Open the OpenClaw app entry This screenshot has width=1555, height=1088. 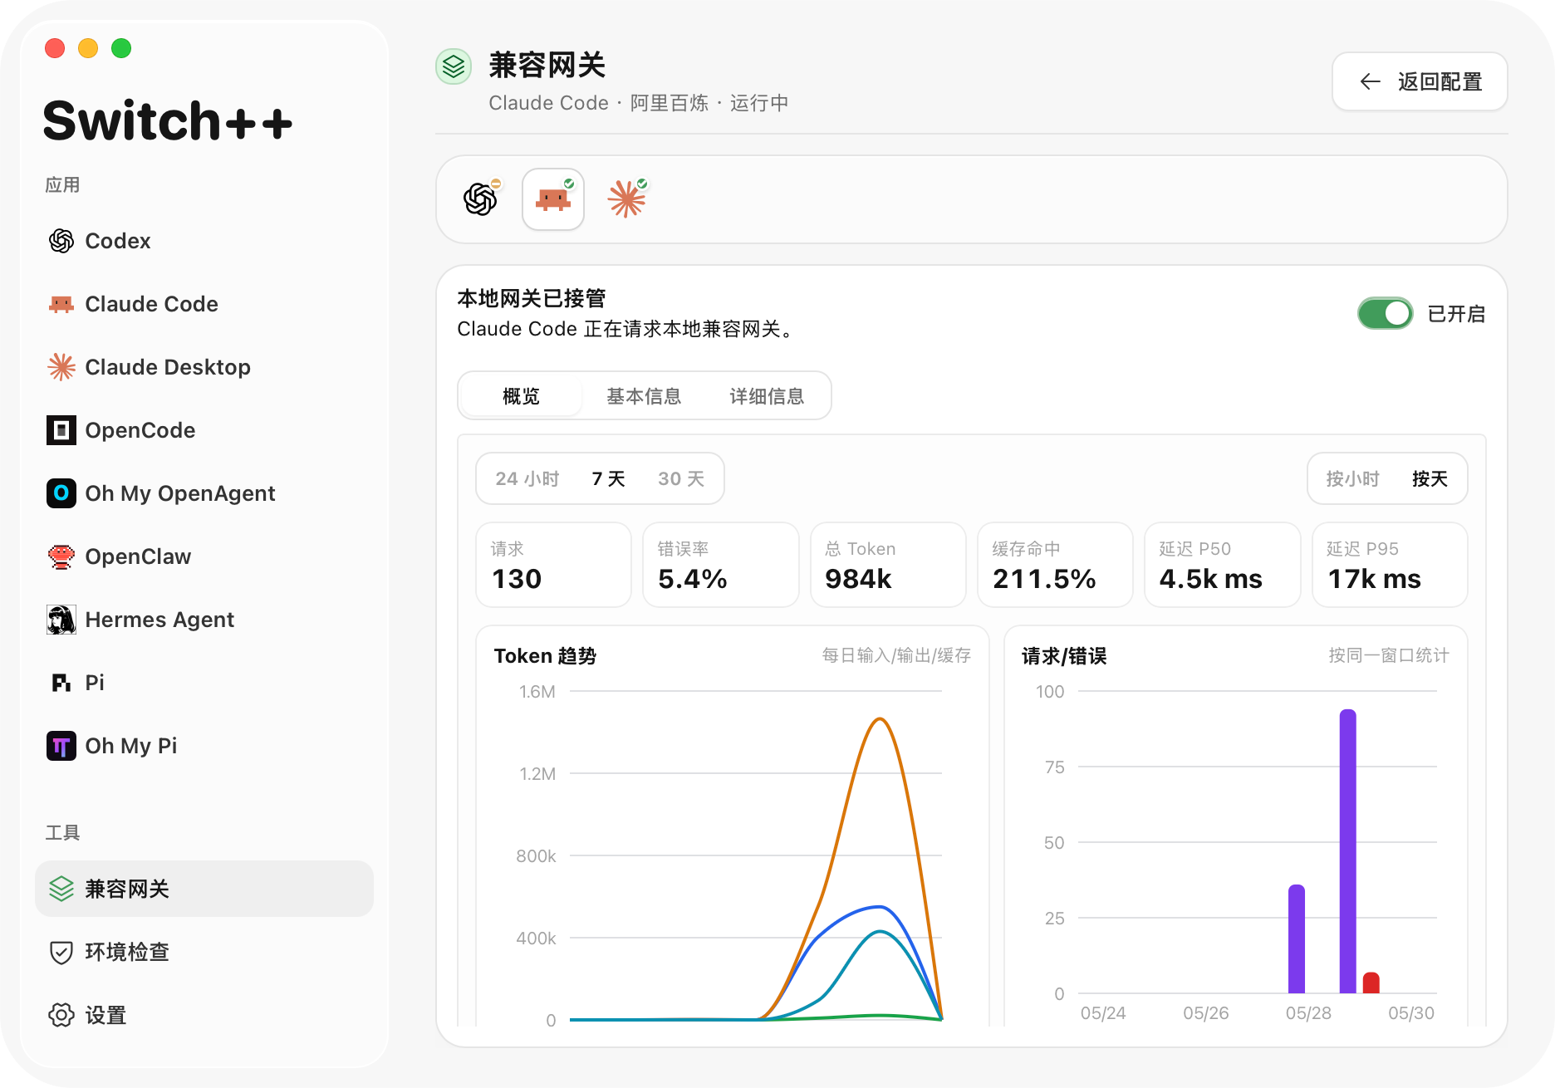(x=204, y=556)
